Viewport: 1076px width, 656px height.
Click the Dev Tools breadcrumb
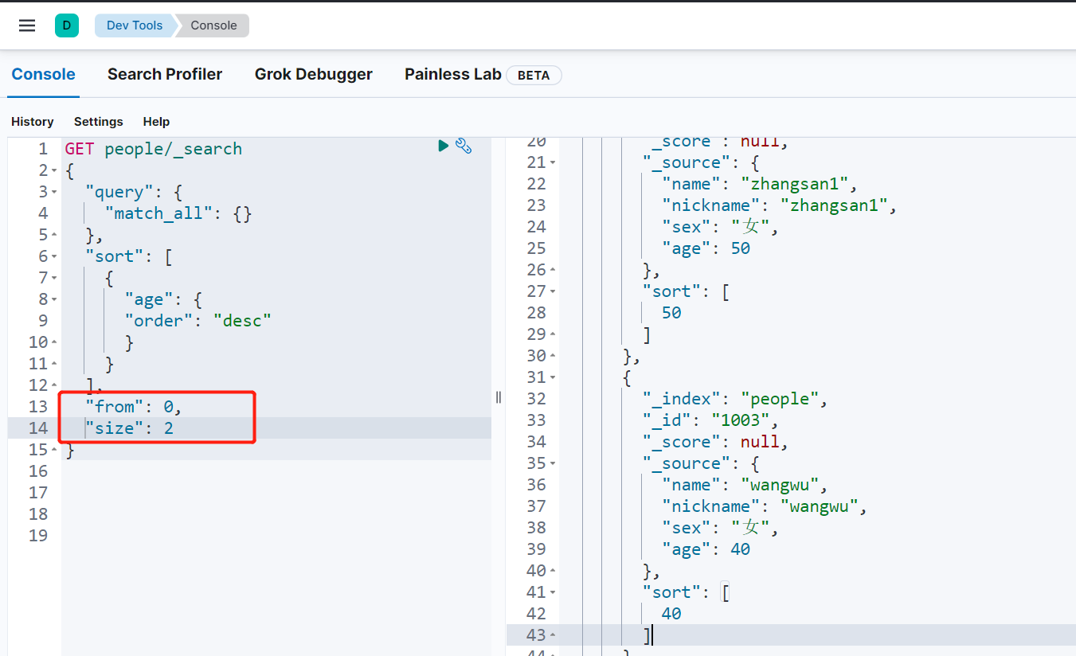point(134,25)
